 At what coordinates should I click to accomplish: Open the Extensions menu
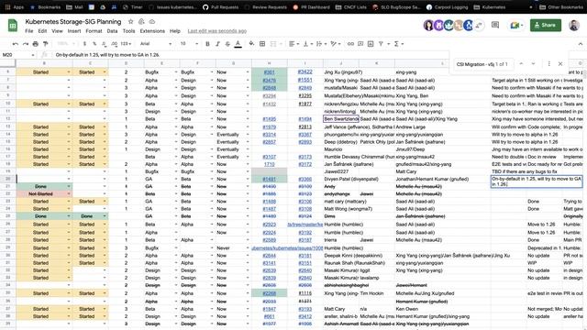tap(152, 31)
